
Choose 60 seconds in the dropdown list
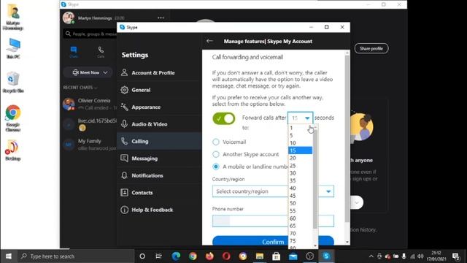300,218
